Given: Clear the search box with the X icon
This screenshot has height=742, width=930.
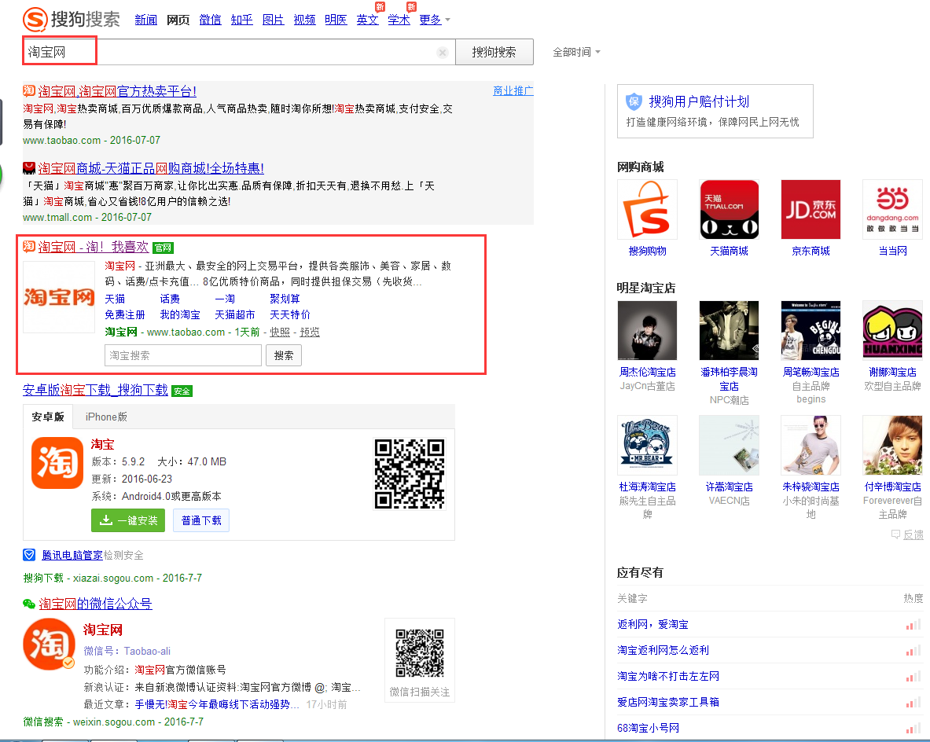Looking at the screenshot, I should click(442, 52).
